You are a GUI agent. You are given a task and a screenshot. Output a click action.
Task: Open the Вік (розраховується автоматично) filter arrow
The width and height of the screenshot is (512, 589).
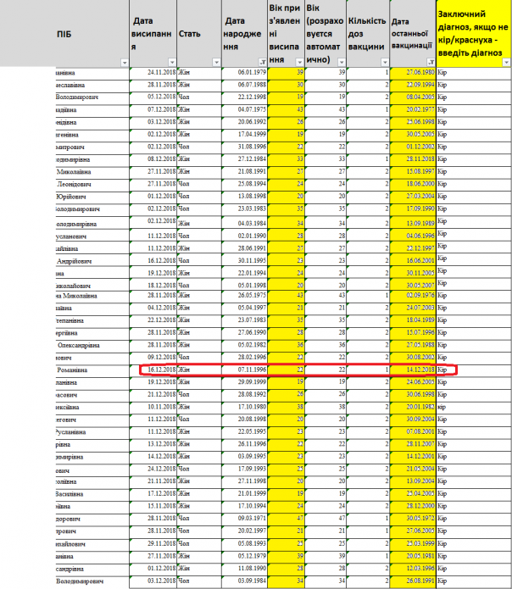pyautogui.click(x=343, y=62)
